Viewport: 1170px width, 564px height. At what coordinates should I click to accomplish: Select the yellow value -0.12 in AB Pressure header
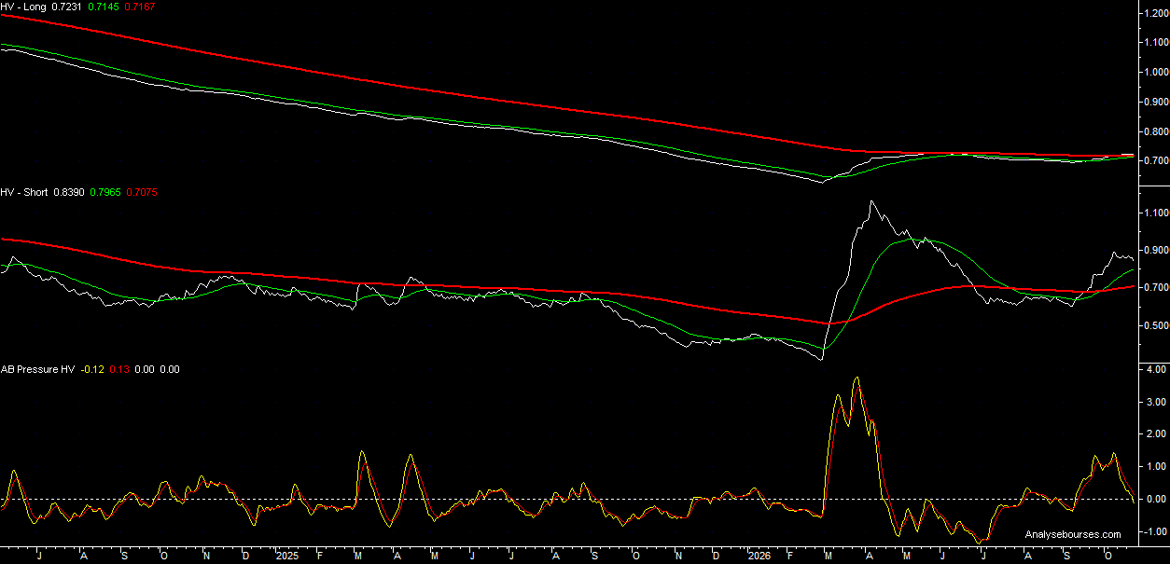(93, 369)
